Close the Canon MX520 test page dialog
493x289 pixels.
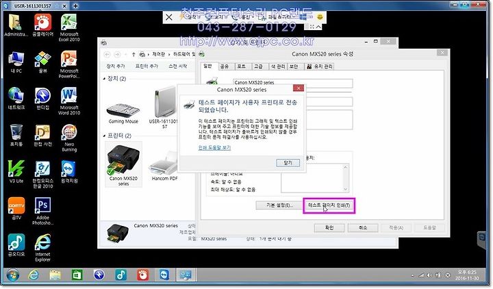[299, 88]
